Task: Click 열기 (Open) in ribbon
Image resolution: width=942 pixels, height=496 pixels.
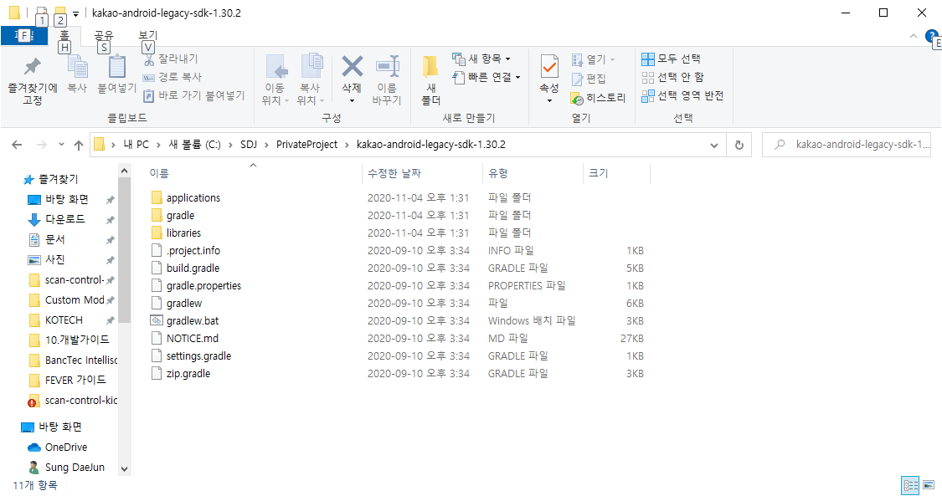Action: click(593, 59)
